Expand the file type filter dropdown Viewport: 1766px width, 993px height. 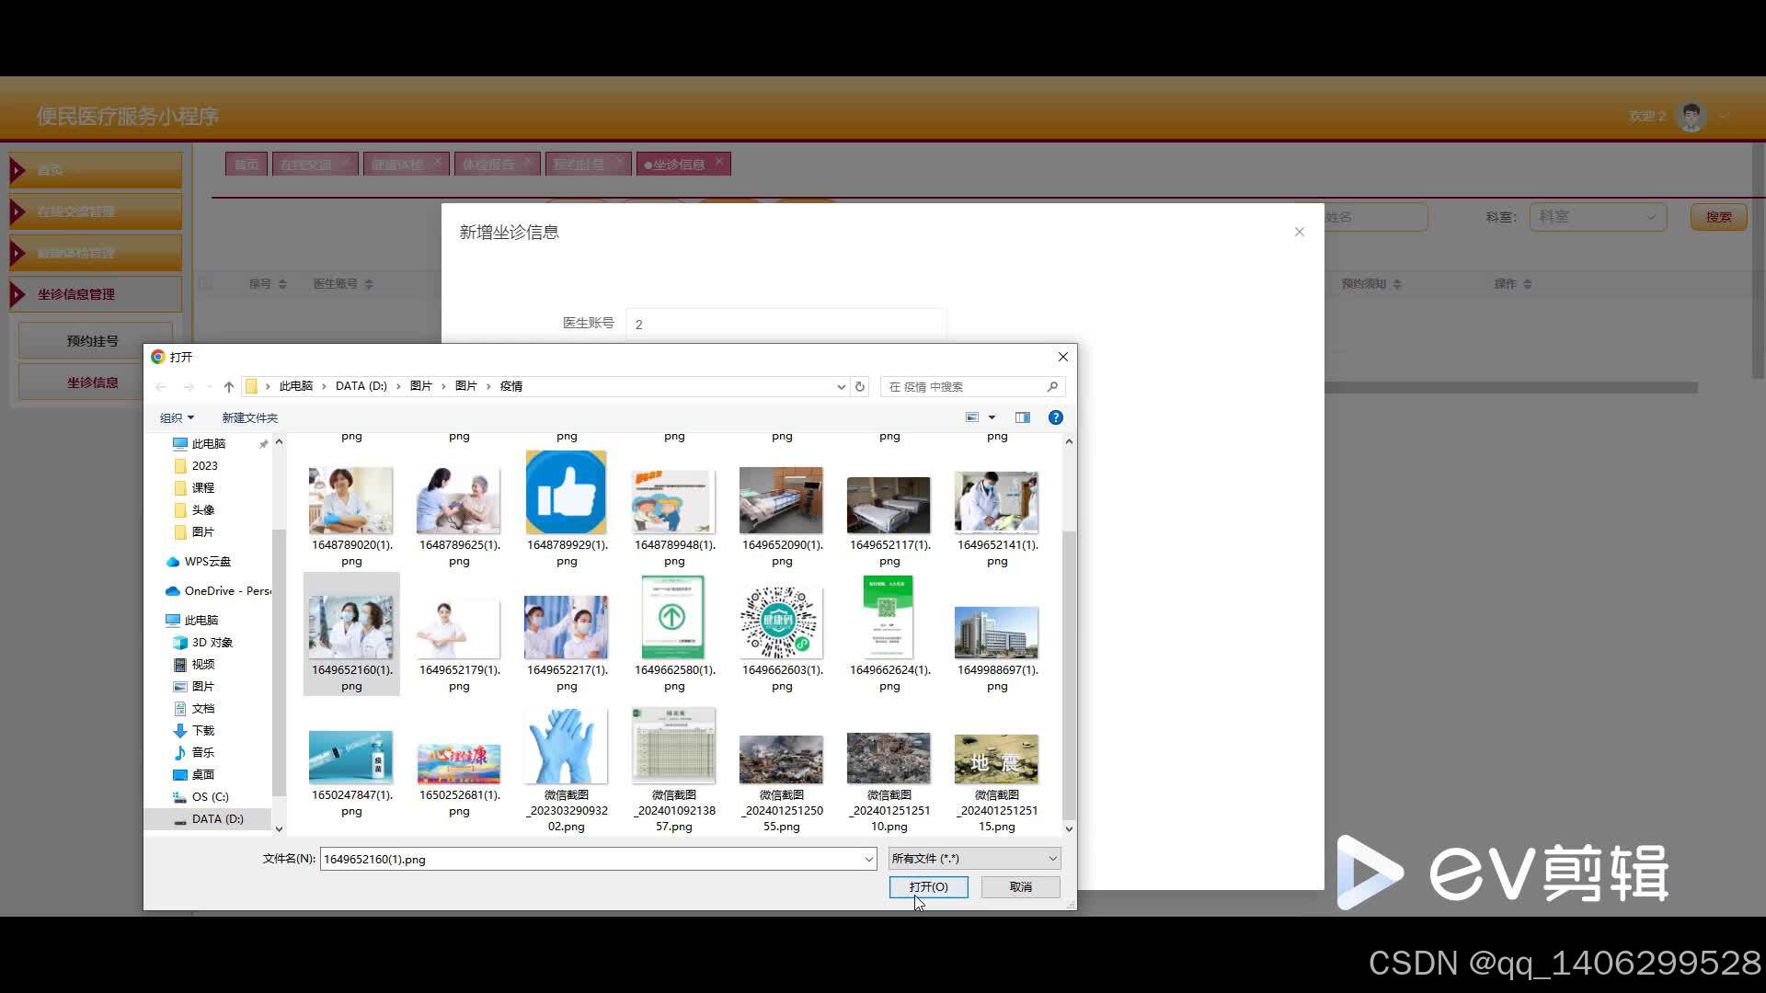(x=974, y=859)
